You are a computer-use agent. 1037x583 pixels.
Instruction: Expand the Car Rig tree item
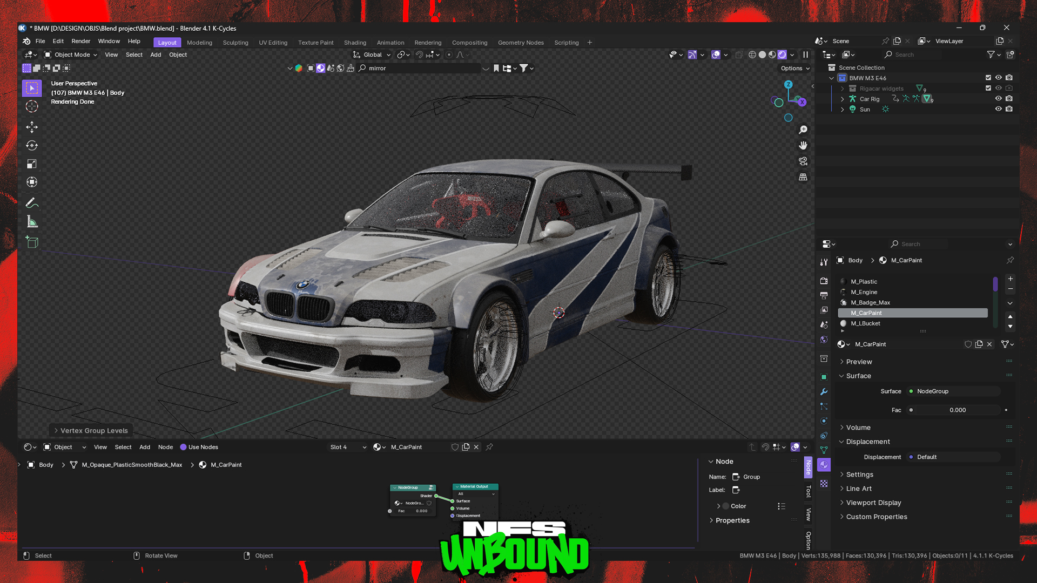click(842, 99)
